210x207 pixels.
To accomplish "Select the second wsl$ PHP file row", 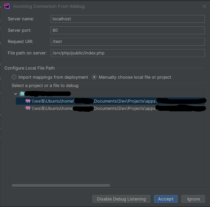I will 110,108.
